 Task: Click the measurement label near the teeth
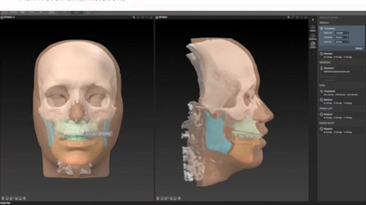click(x=98, y=134)
